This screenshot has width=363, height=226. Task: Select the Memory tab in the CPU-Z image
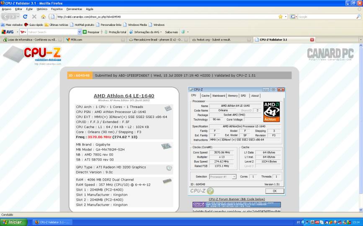(x=233, y=96)
